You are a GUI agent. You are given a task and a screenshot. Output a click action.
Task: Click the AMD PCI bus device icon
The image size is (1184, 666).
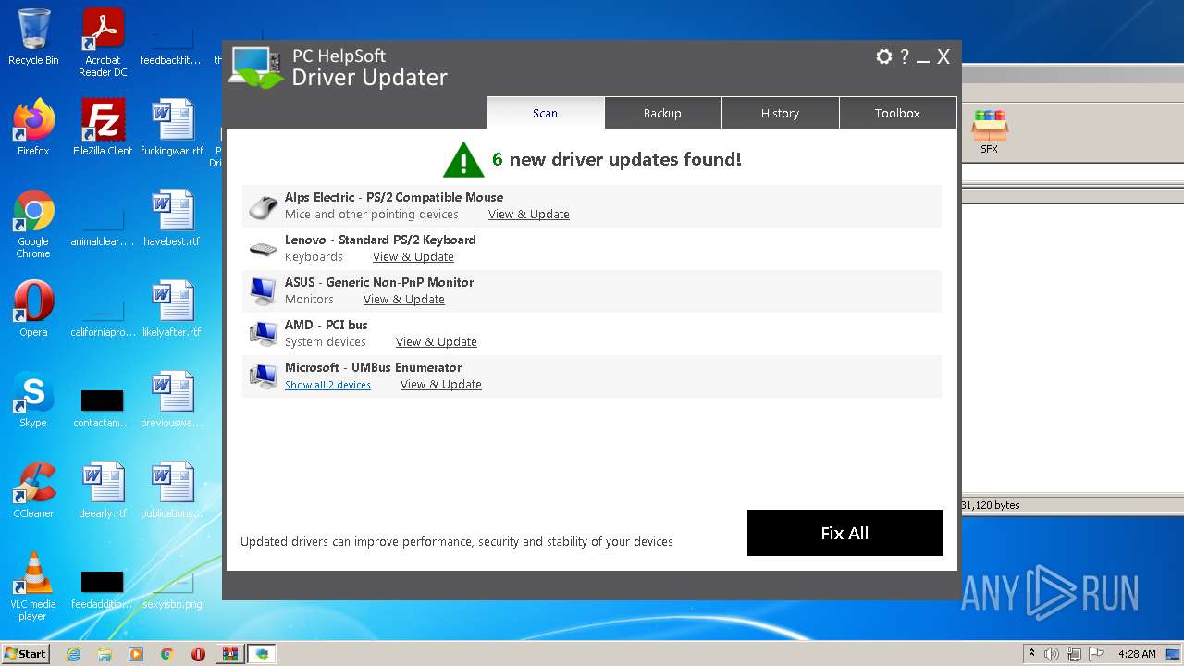tap(264, 334)
